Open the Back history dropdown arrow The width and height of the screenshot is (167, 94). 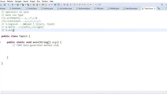tap(91, 5)
